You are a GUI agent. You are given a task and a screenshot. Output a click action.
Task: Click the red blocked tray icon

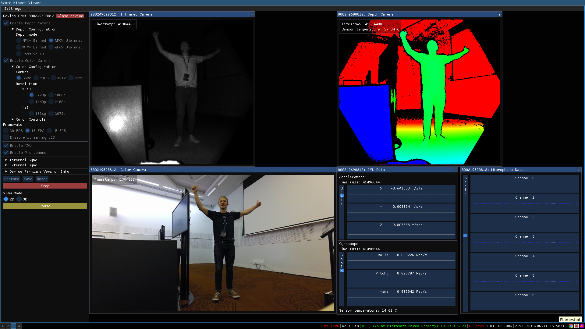(576, 326)
